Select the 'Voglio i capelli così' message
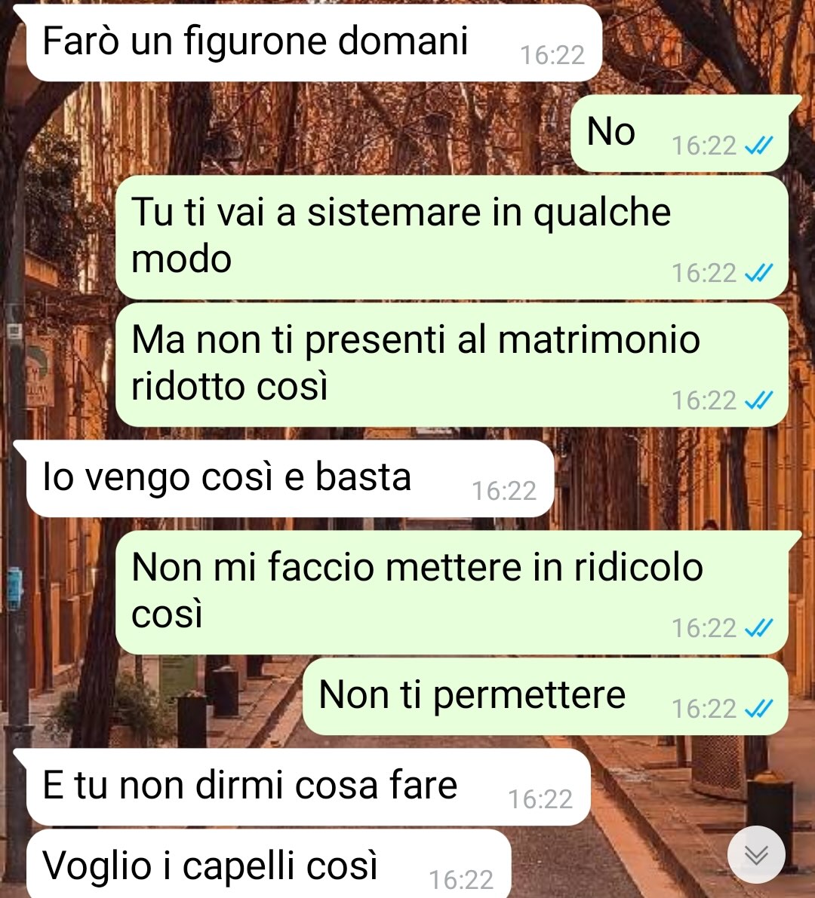815x898 pixels. tap(268, 863)
